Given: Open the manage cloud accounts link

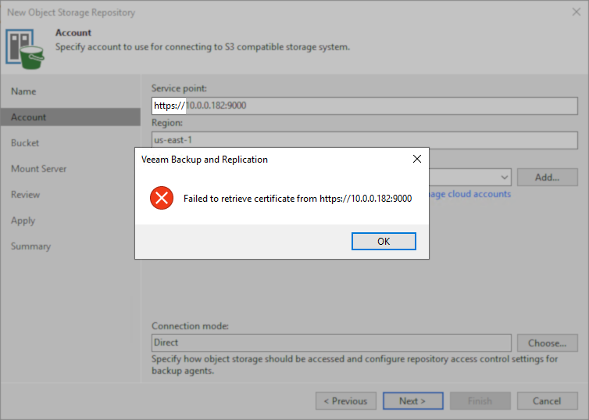Looking at the screenshot, I should click(x=470, y=194).
